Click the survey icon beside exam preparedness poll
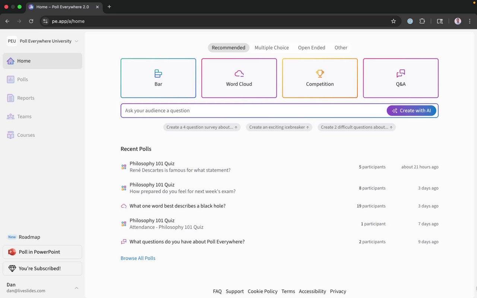The width and height of the screenshot is (477, 298). pyautogui.click(x=124, y=188)
